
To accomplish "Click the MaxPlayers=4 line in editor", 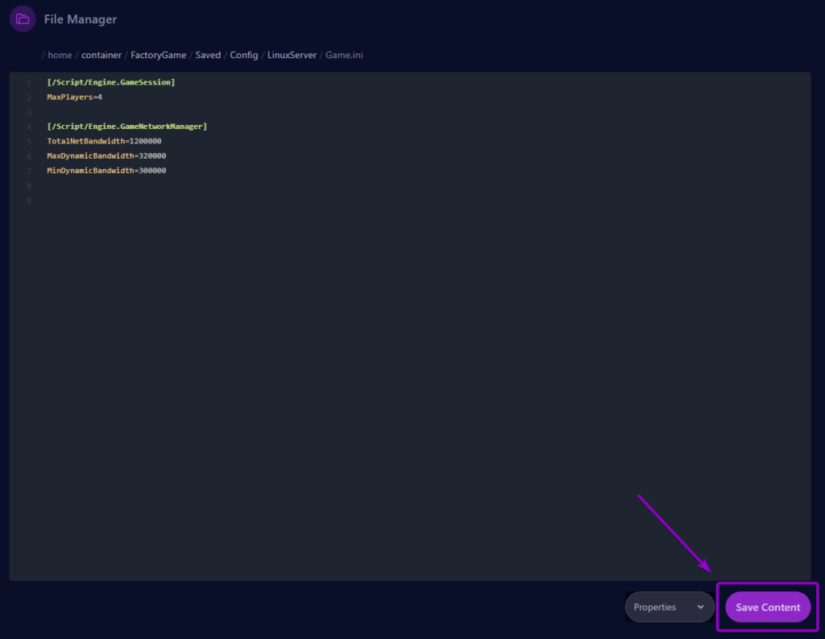I will 74,97.
